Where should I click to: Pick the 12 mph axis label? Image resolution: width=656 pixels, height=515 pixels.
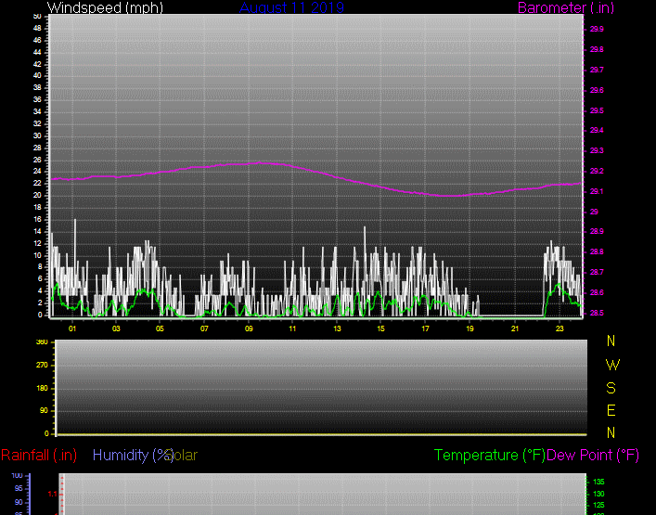tap(38, 243)
